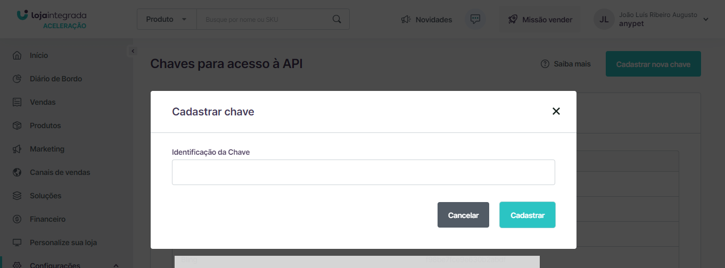
Task: Click the Produtos box icon
Action: (x=17, y=125)
